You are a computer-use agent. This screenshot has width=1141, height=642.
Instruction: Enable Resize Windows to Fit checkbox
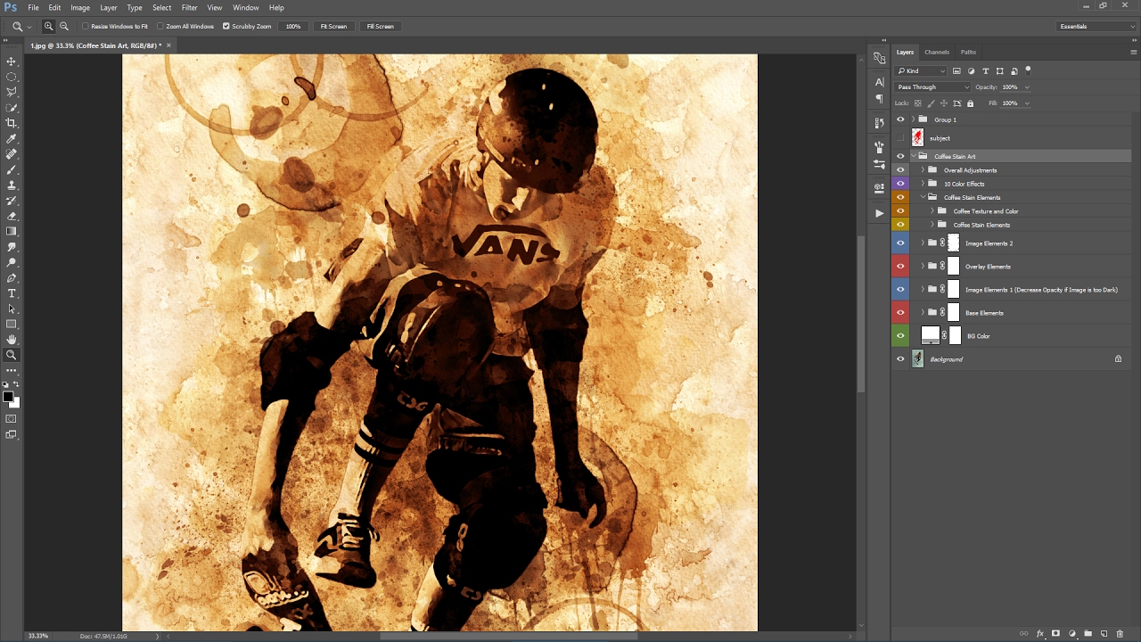[x=86, y=27]
